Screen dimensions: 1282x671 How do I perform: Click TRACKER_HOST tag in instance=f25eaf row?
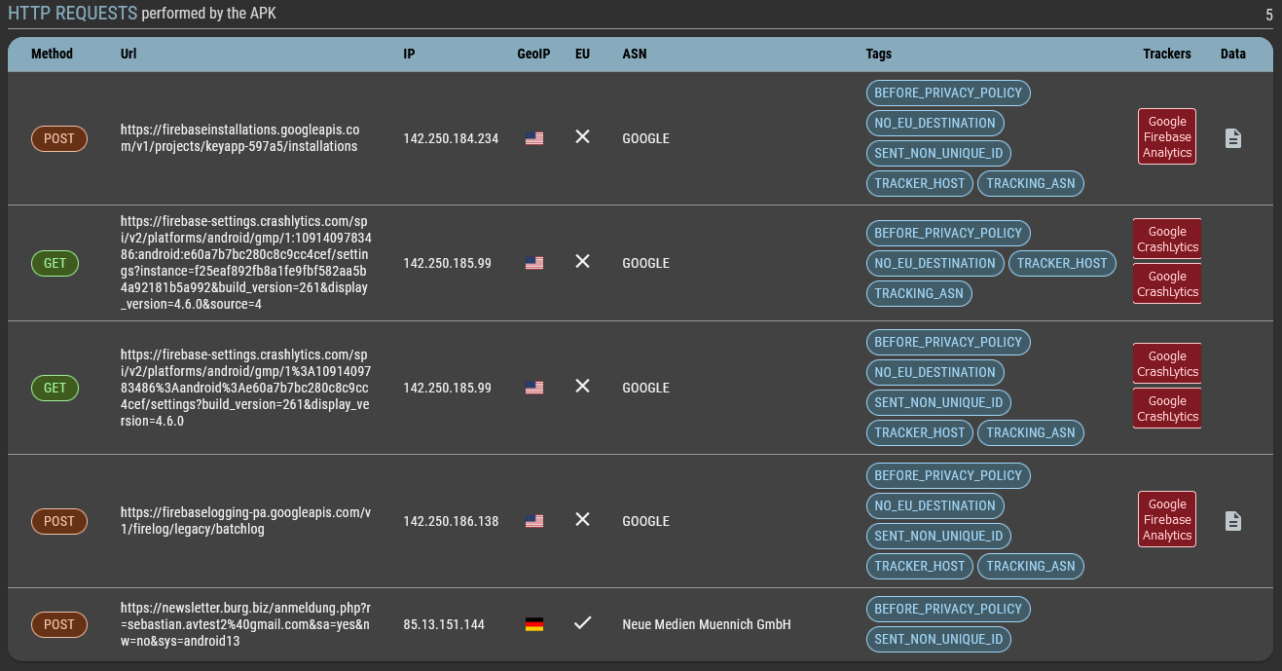coord(1062,263)
